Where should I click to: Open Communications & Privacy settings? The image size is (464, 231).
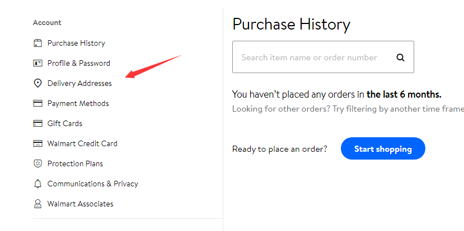click(x=92, y=184)
